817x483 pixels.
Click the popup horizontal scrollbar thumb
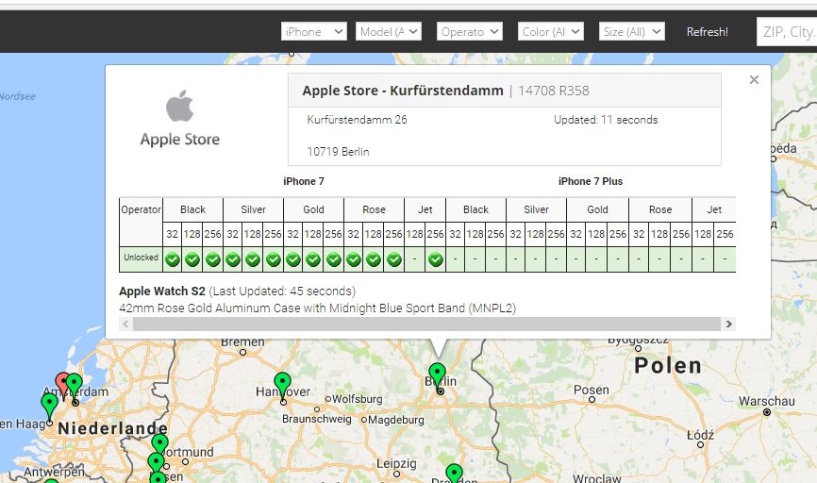(x=426, y=325)
